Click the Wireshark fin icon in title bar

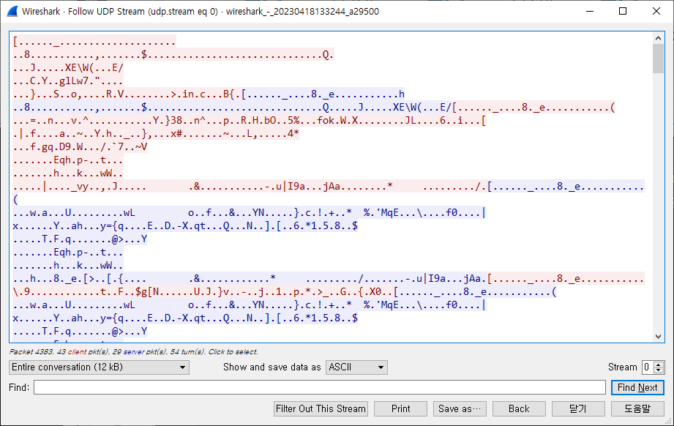12,11
